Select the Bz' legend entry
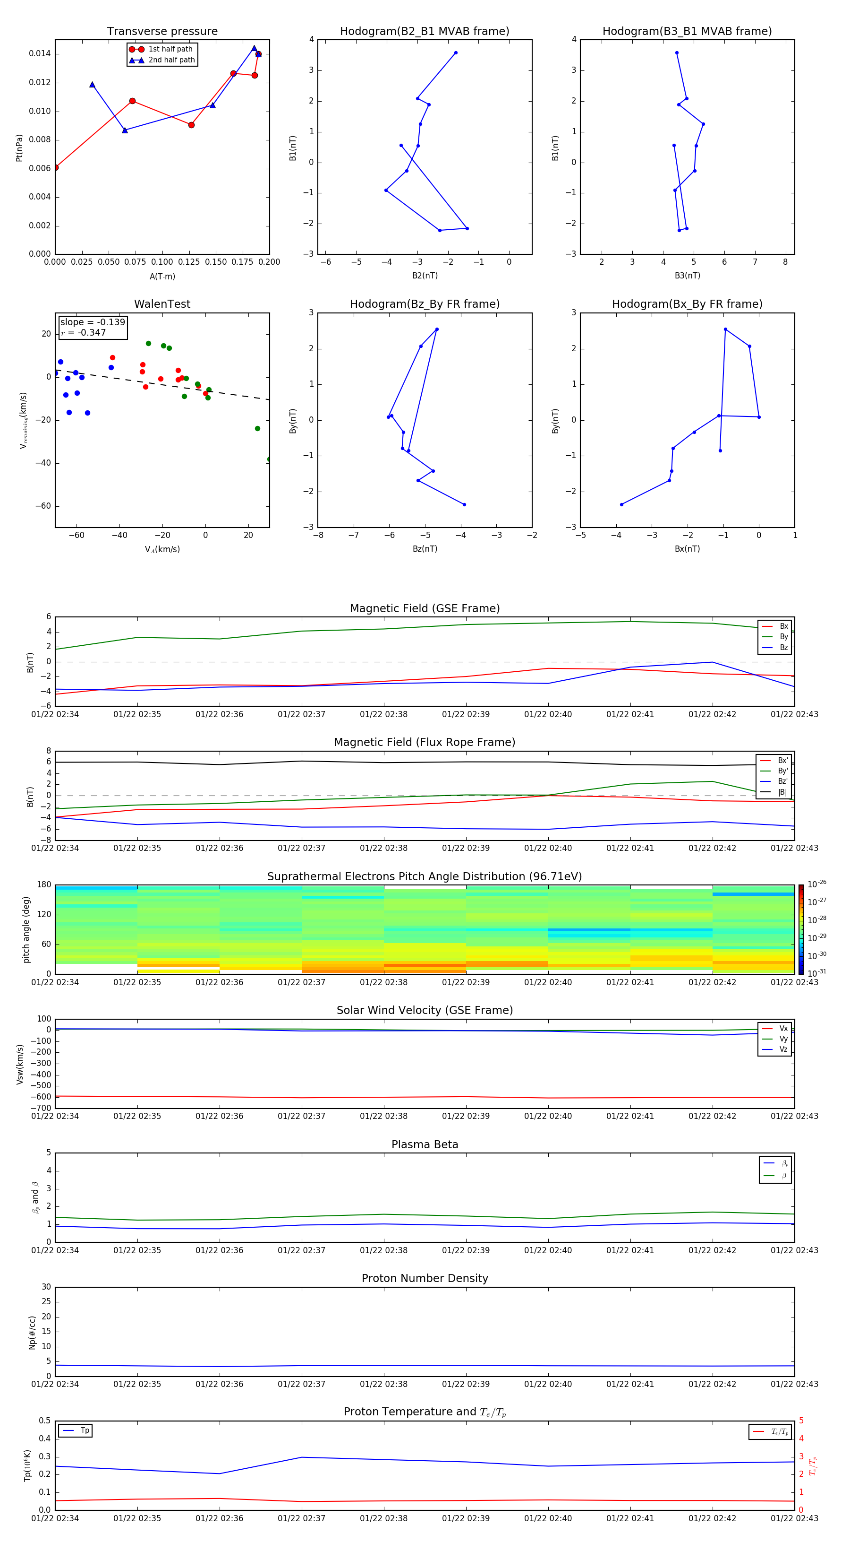The height and width of the screenshot is (1560, 850). (774, 781)
